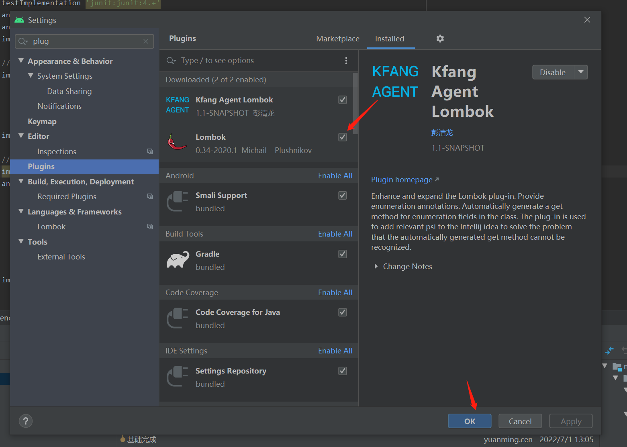Expand the Change Notes section

coord(376,266)
